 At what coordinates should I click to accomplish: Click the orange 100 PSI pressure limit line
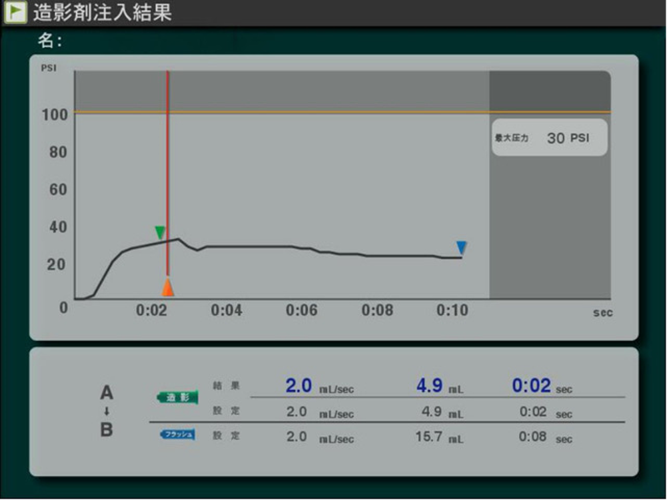point(342,113)
